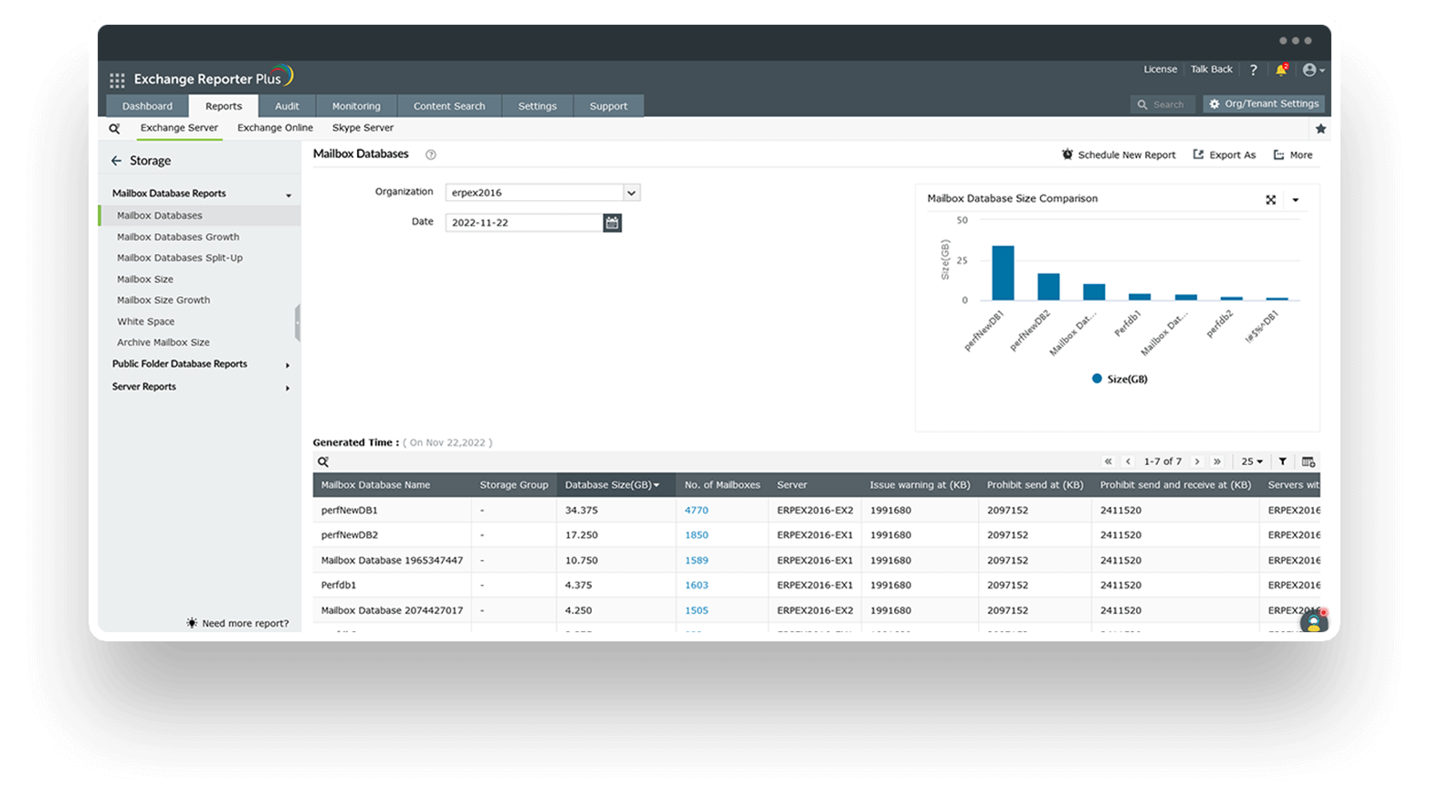Open White Space report

coord(146,322)
